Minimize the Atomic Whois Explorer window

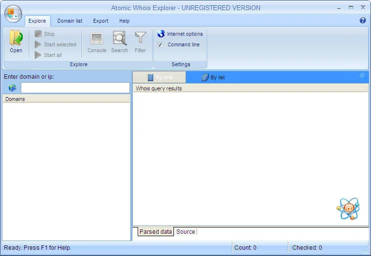coord(339,8)
